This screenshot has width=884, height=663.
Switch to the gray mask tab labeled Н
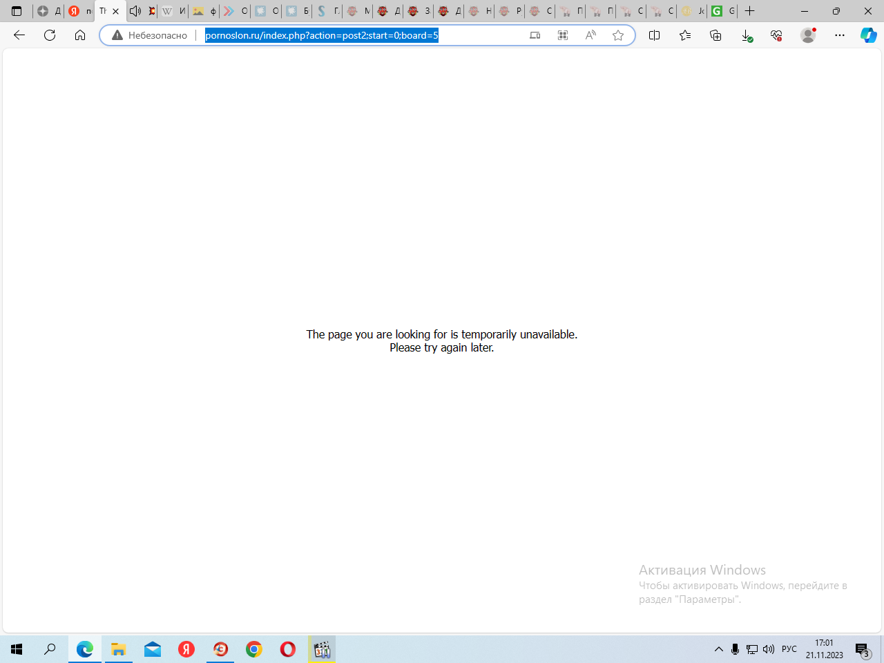pyautogui.click(x=479, y=11)
